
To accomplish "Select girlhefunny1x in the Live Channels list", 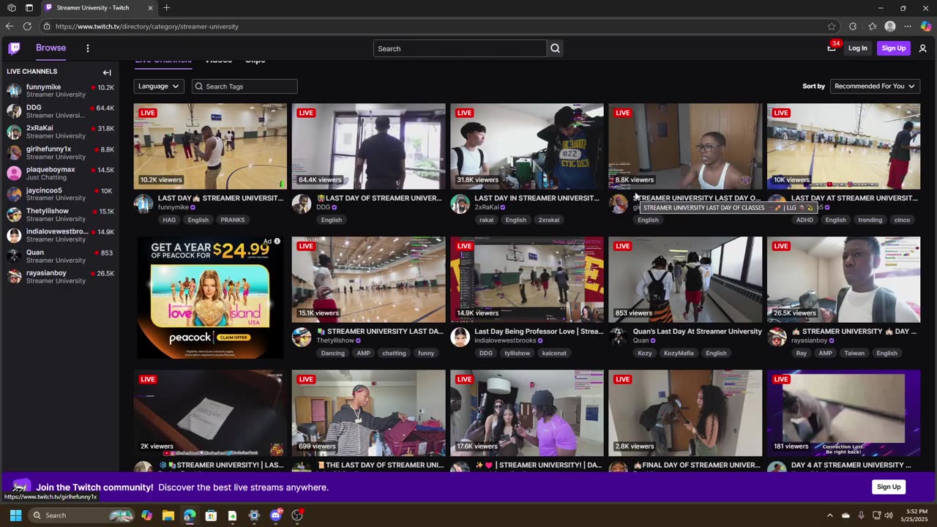I will pyautogui.click(x=59, y=153).
